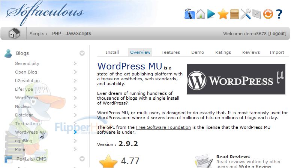Switch to the Reviews tab

point(251,52)
